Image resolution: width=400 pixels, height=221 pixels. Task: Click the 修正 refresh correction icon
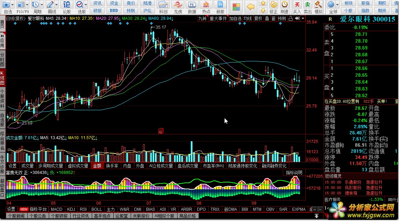[273, 4]
